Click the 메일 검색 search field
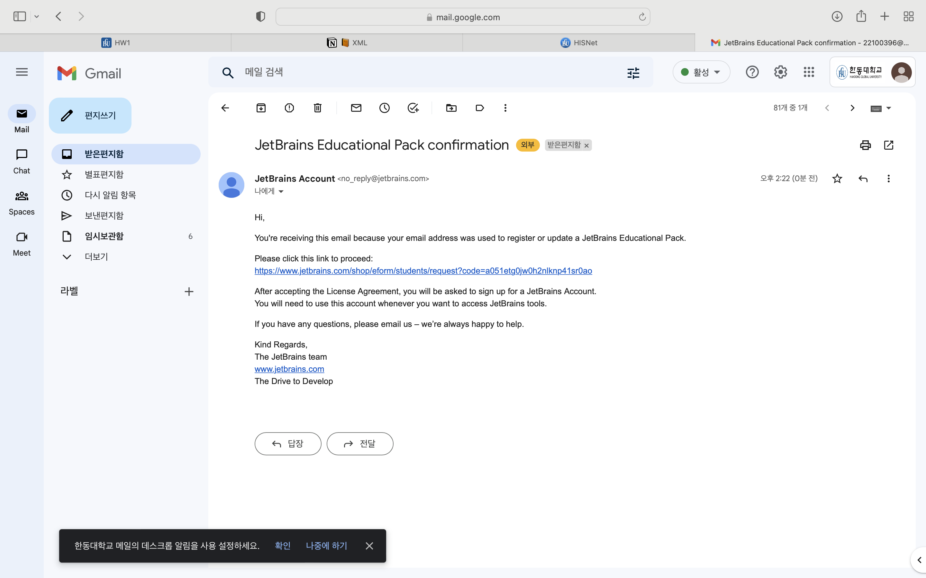This screenshot has width=926, height=578. tap(421, 72)
